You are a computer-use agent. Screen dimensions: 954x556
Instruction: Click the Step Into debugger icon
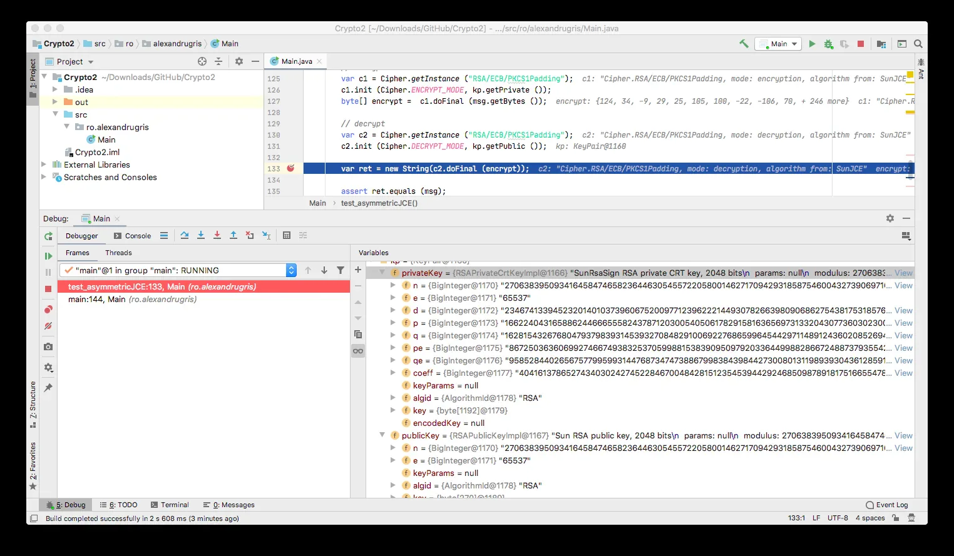click(x=201, y=235)
